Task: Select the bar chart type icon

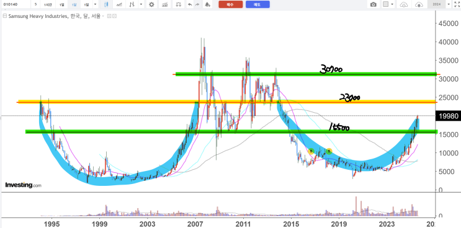Action: tap(132, 4)
